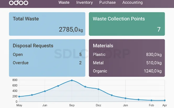The width and height of the screenshot is (174, 108).
Task: Open the Open disposal requests row
Action: 47,55
